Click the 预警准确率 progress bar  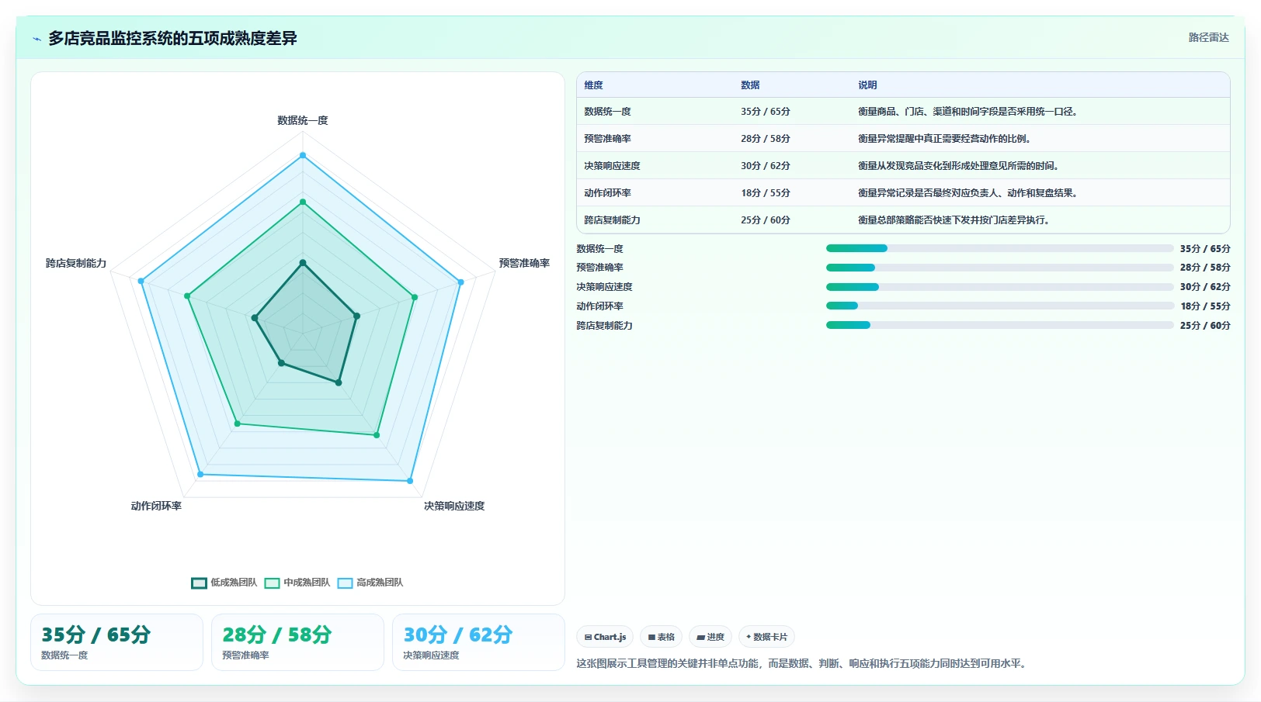pos(999,268)
